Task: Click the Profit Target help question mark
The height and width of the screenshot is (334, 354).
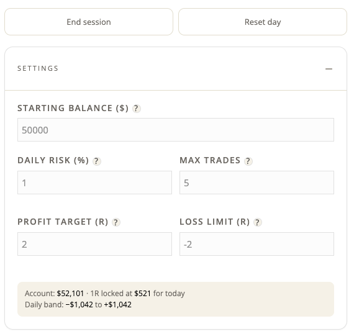Action: [116, 222]
